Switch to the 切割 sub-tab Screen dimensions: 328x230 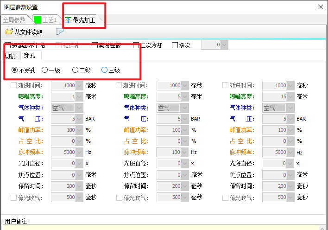coord(10,56)
